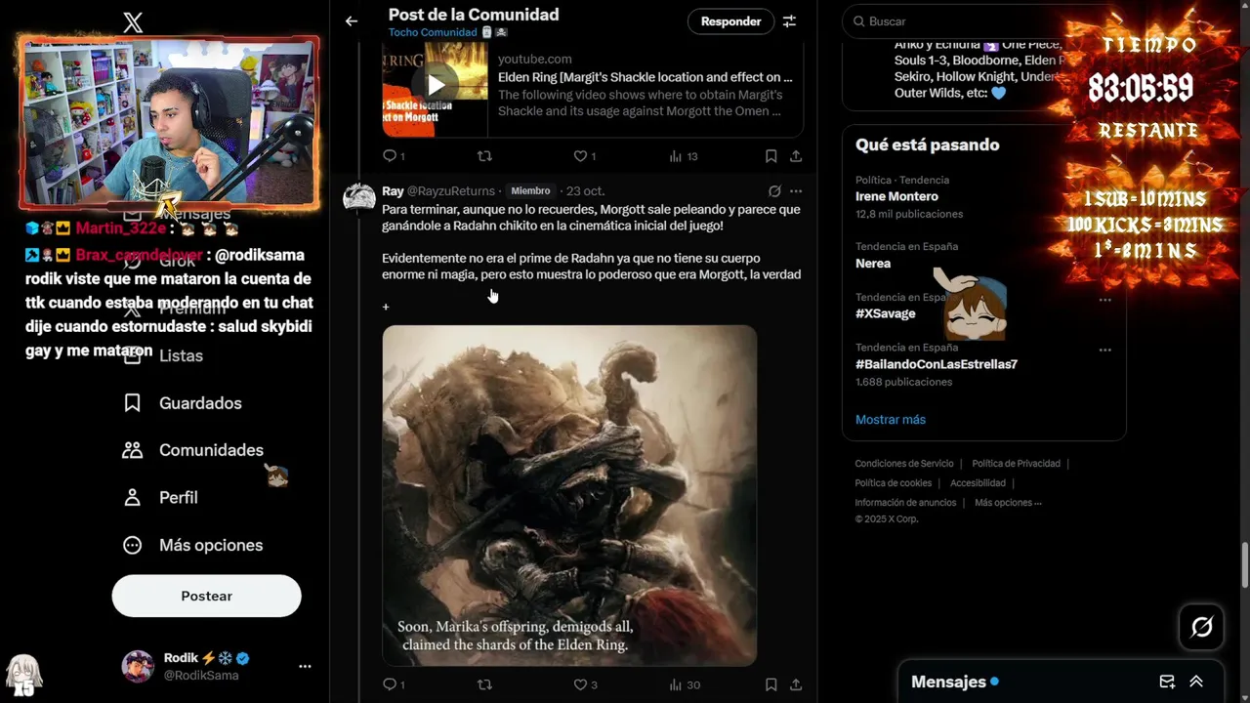Expand Más opciones footer menu
Screen dimensions: 1250x703
1008,503
